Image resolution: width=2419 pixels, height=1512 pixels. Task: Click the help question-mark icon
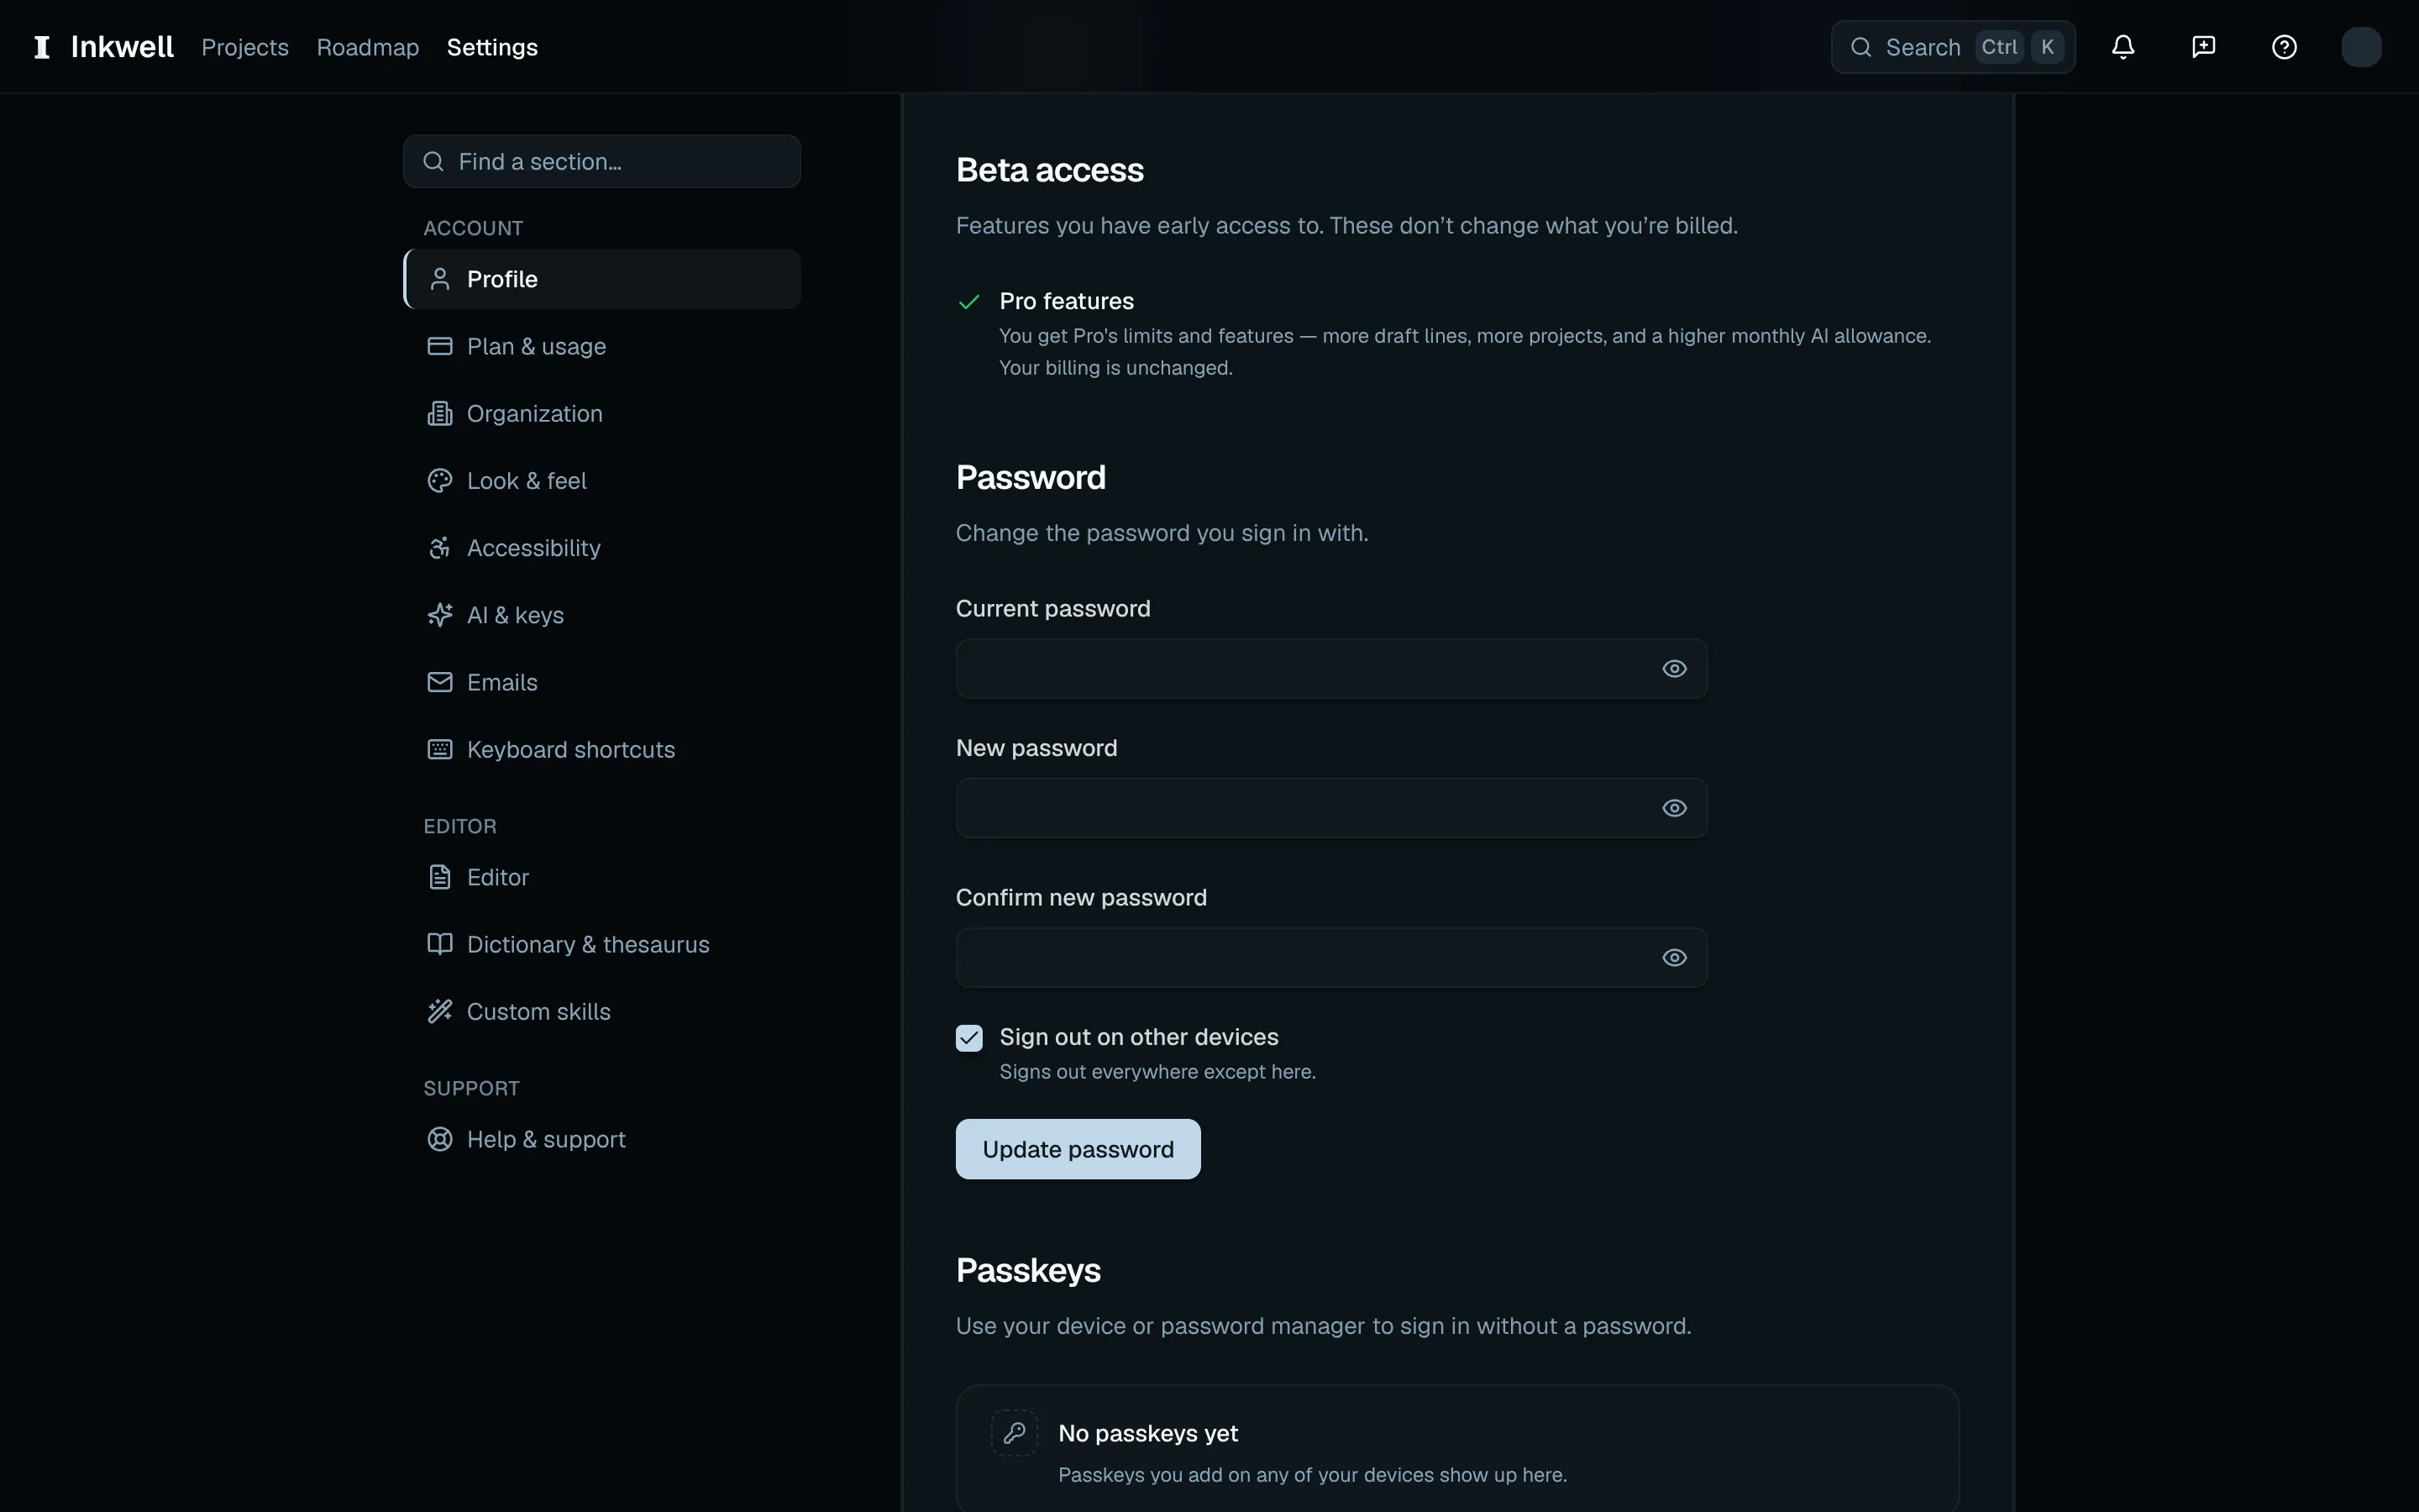(2284, 47)
